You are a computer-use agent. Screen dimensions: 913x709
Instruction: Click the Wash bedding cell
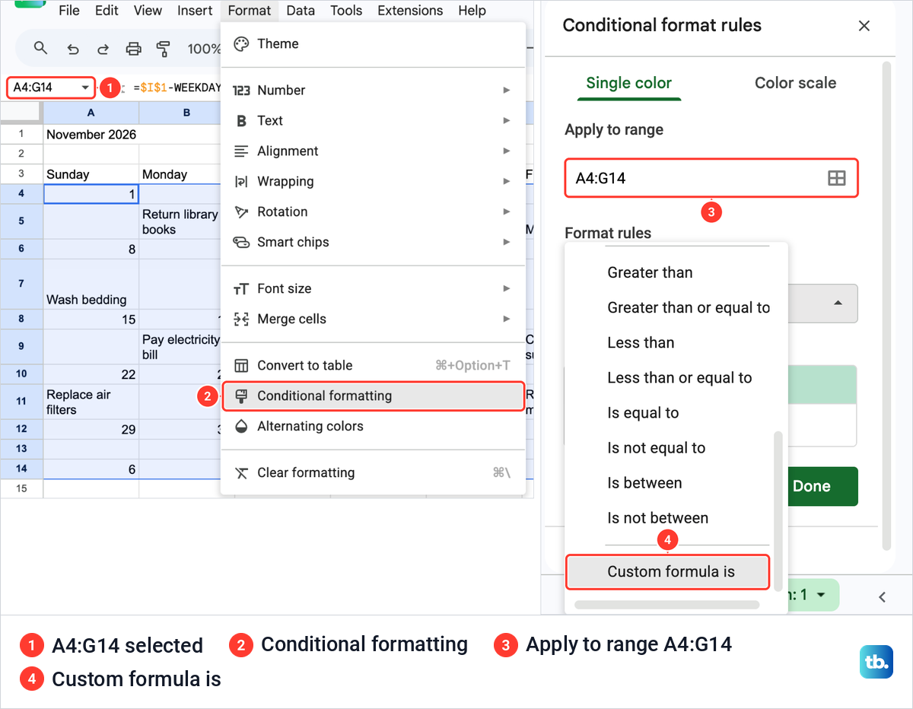point(91,284)
